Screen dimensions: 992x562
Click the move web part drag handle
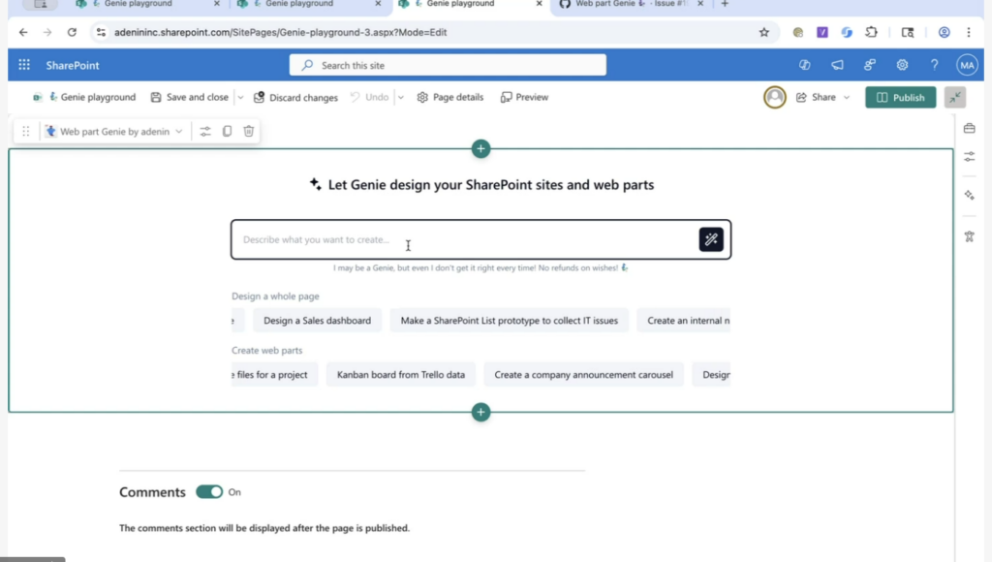tap(26, 131)
